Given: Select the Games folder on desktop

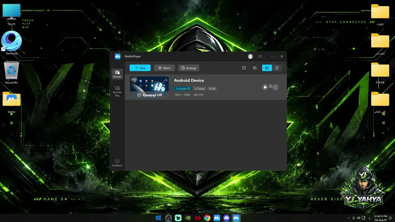Looking at the screenshot, I should tap(11, 102).
